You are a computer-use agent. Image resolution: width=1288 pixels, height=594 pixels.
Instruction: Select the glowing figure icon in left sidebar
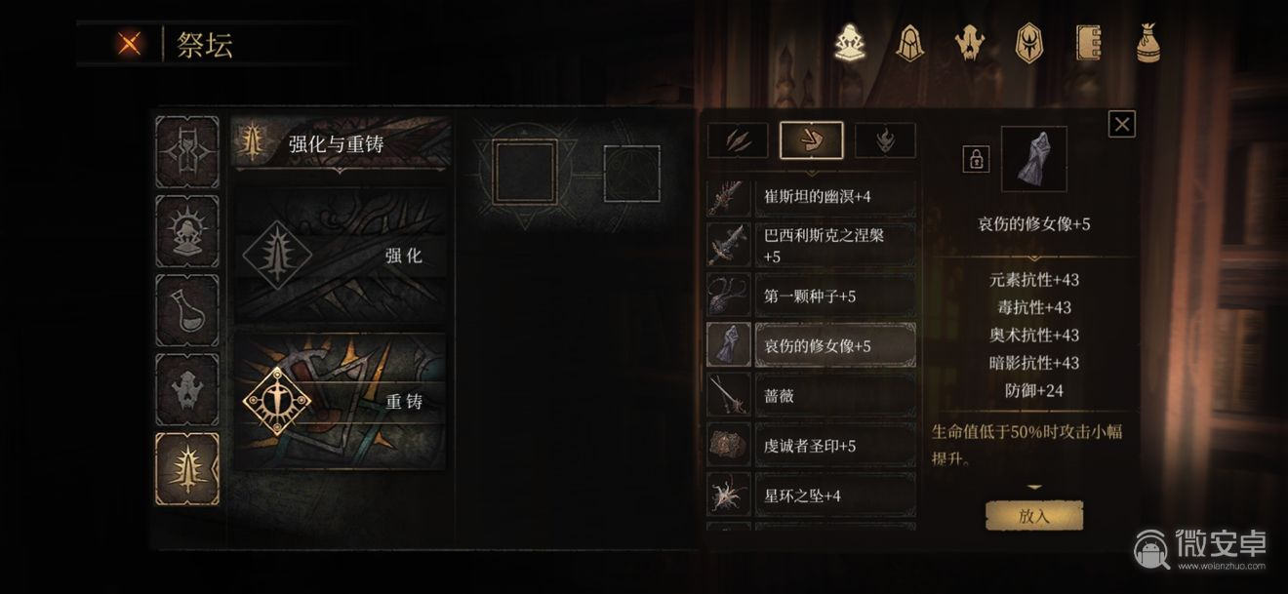pyautogui.click(x=187, y=231)
